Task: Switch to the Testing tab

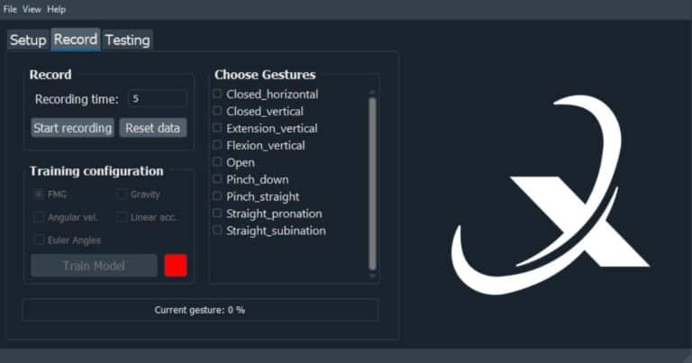Action: [128, 40]
